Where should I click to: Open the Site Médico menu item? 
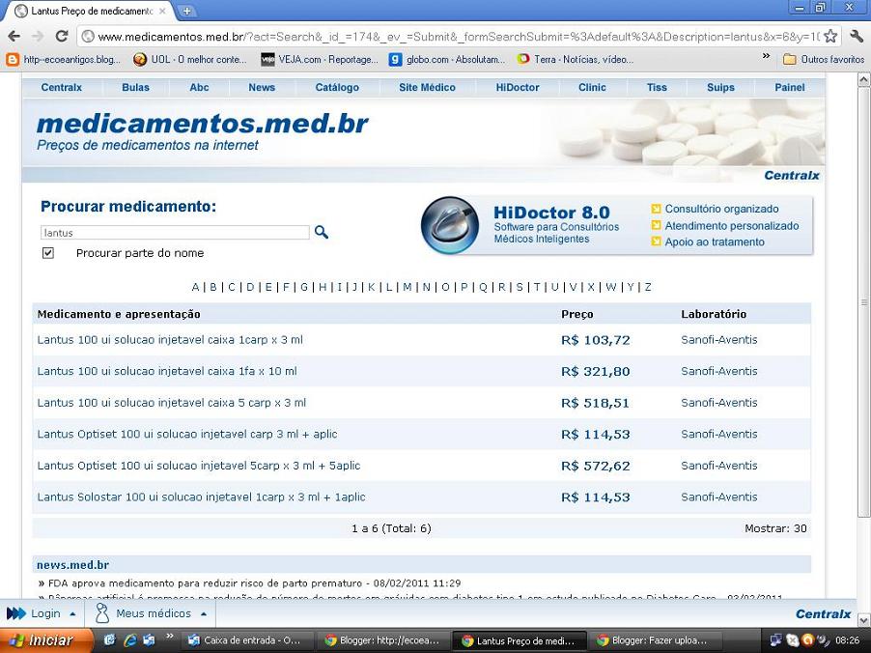pyautogui.click(x=427, y=87)
